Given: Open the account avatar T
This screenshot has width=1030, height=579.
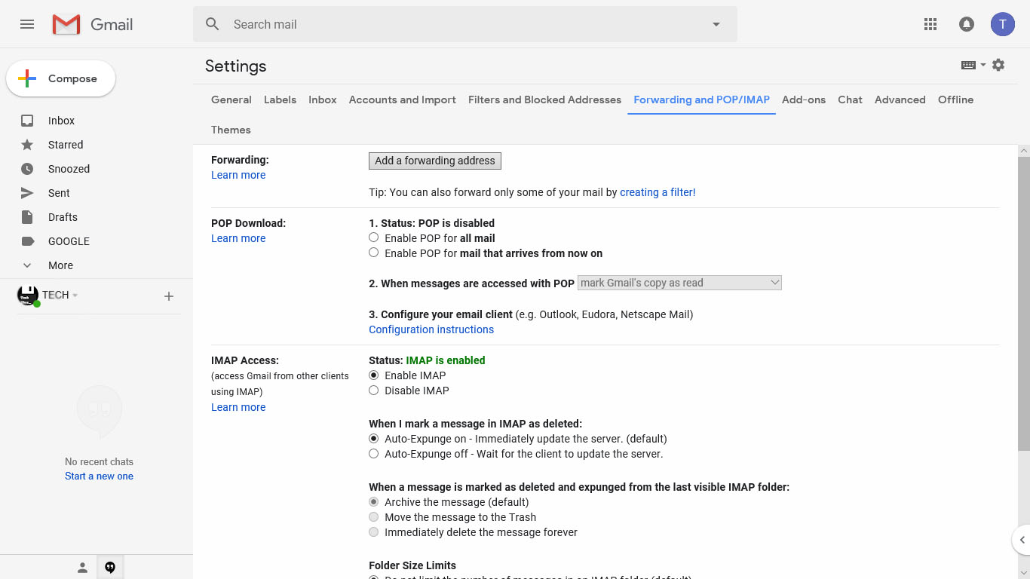Looking at the screenshot, I should coord(1002,24).
